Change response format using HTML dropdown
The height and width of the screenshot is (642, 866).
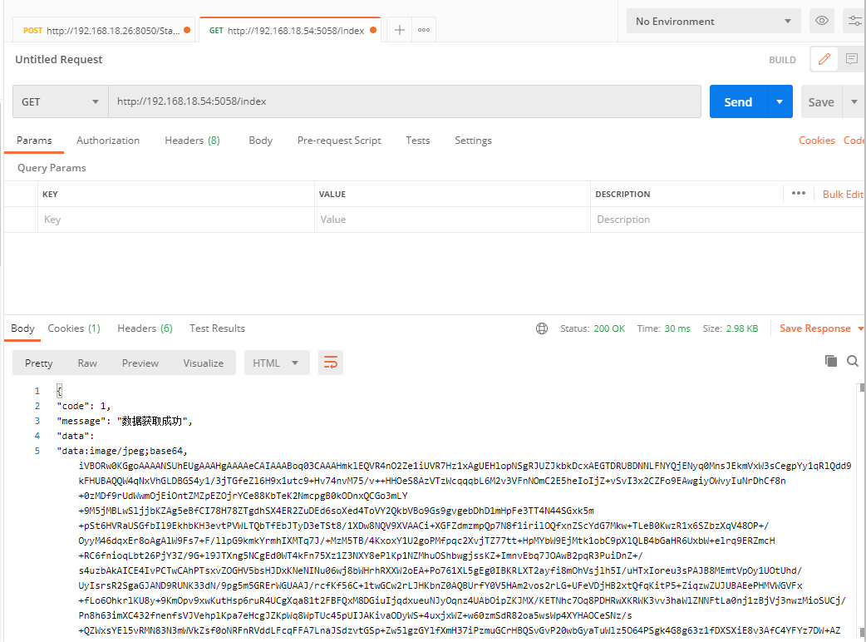point(277,363)
